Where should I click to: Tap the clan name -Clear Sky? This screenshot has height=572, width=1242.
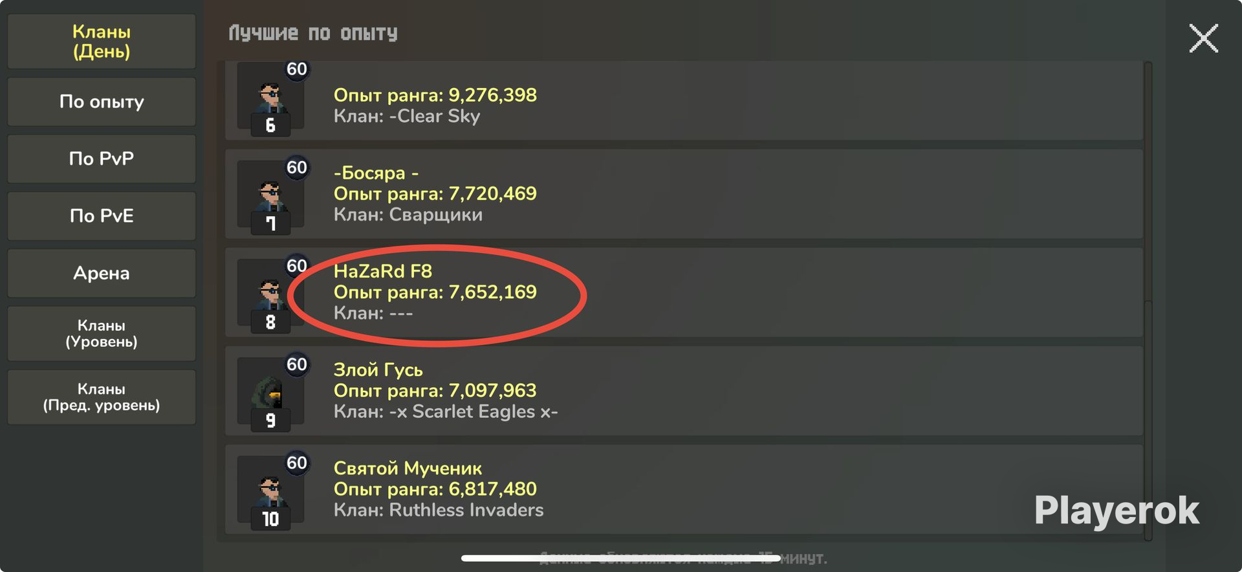pos(435,116)
